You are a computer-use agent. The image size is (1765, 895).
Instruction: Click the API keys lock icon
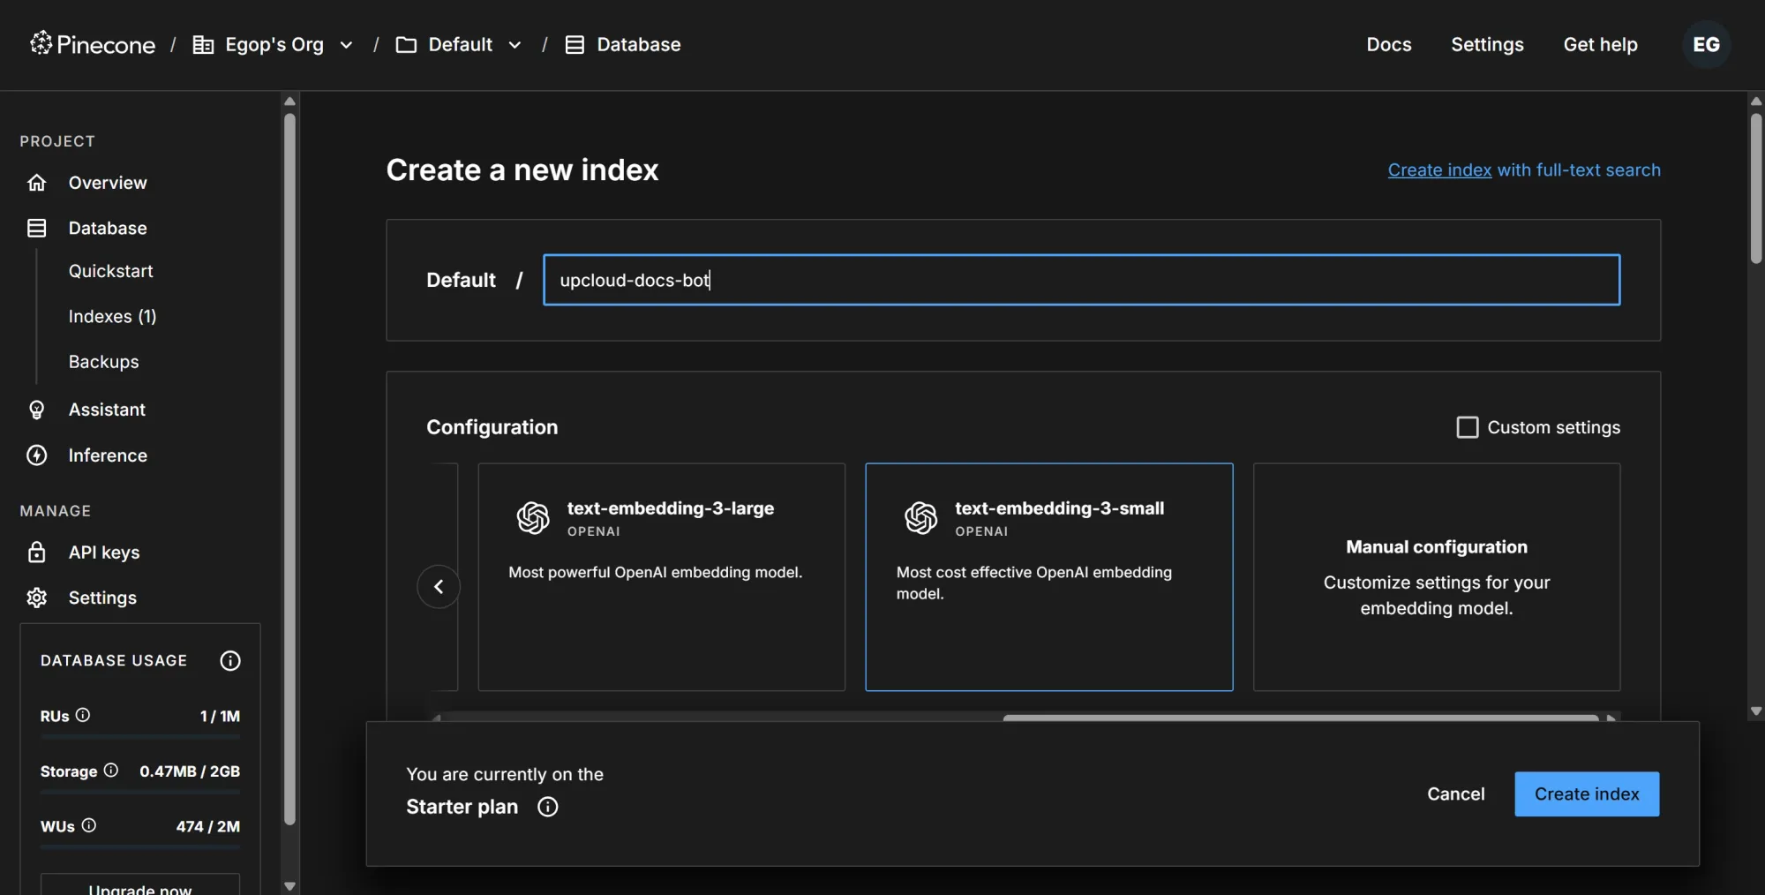point(36,553)
